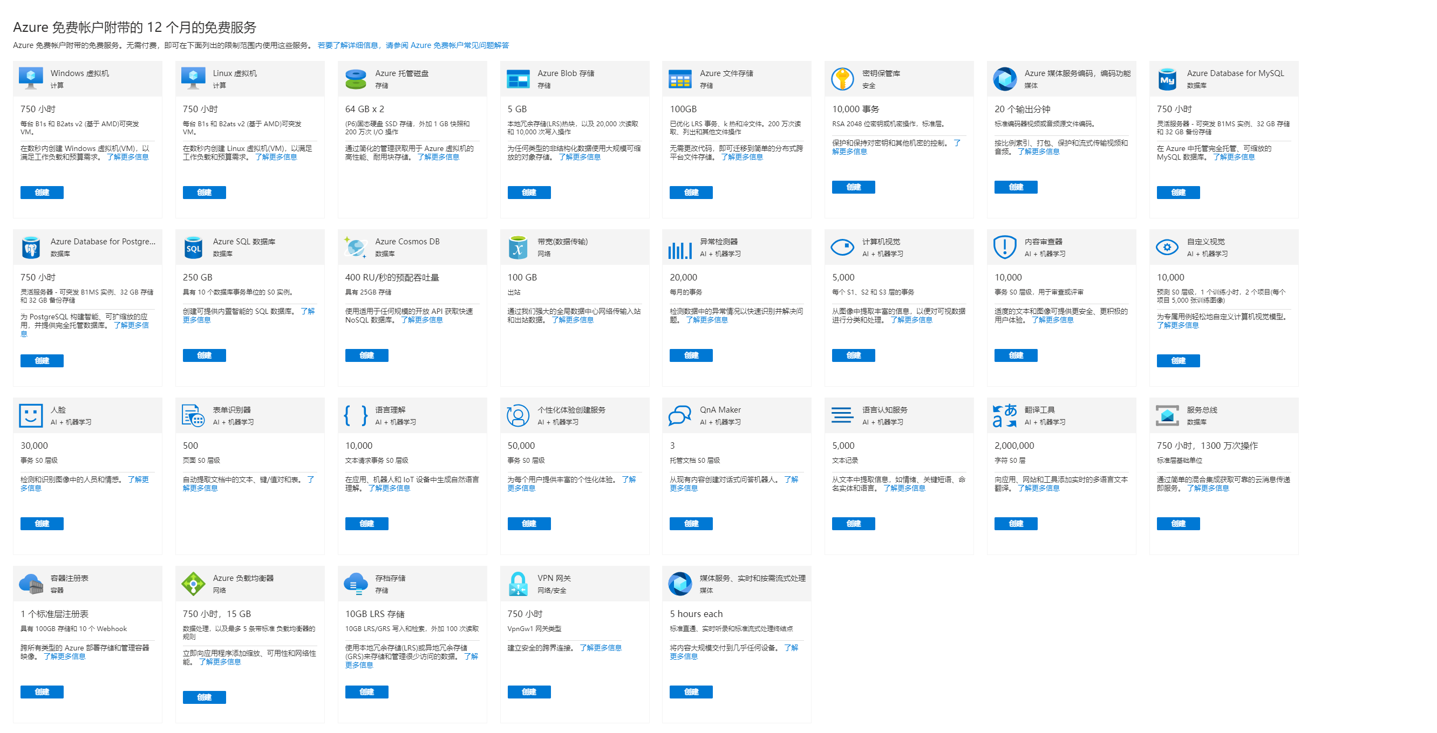Click the QnA Maker chat bubbles icon
The height and width of the screenshot is (733, 1437).
(680, 415)
